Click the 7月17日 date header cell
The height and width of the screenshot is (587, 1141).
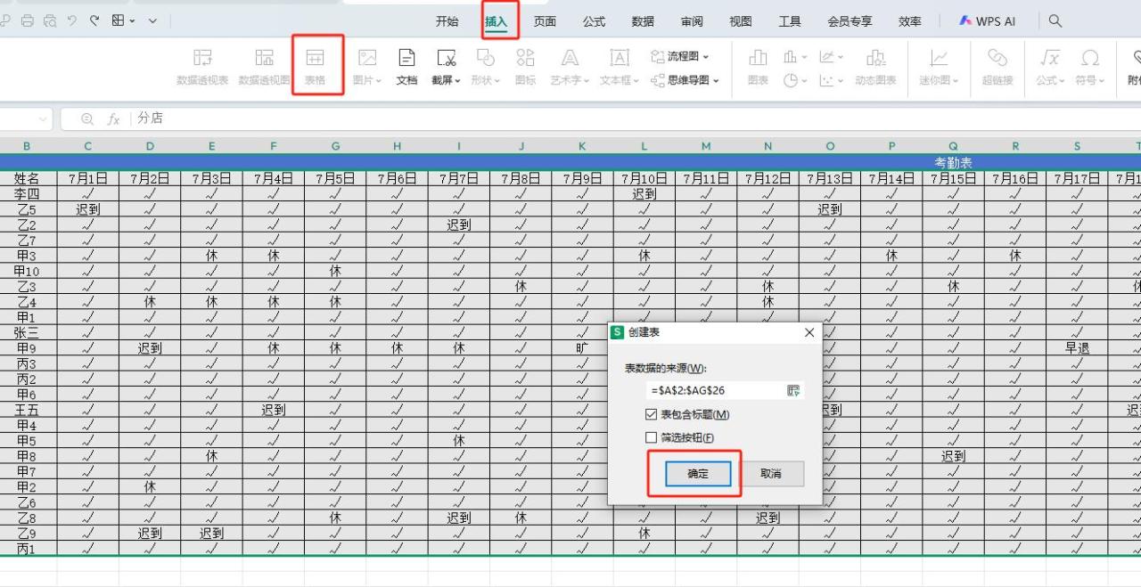1077,178
